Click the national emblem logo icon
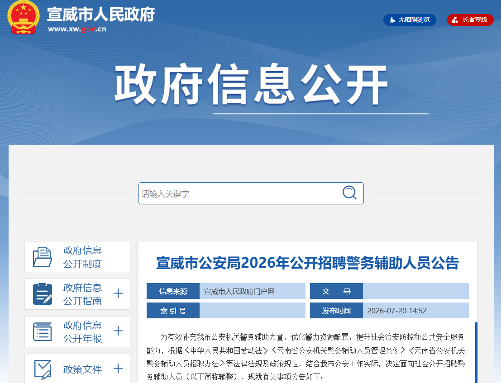 [x=24, y=17]
